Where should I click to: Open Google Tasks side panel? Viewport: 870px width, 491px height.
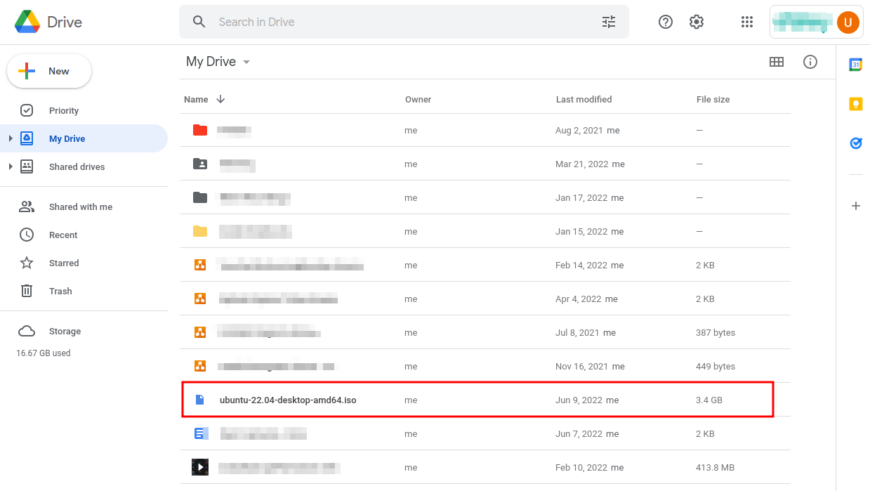(x=856, y=143)
